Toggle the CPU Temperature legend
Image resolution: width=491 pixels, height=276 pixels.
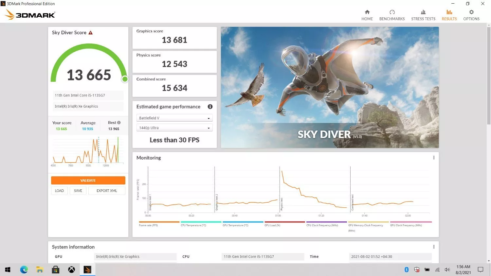201,224
